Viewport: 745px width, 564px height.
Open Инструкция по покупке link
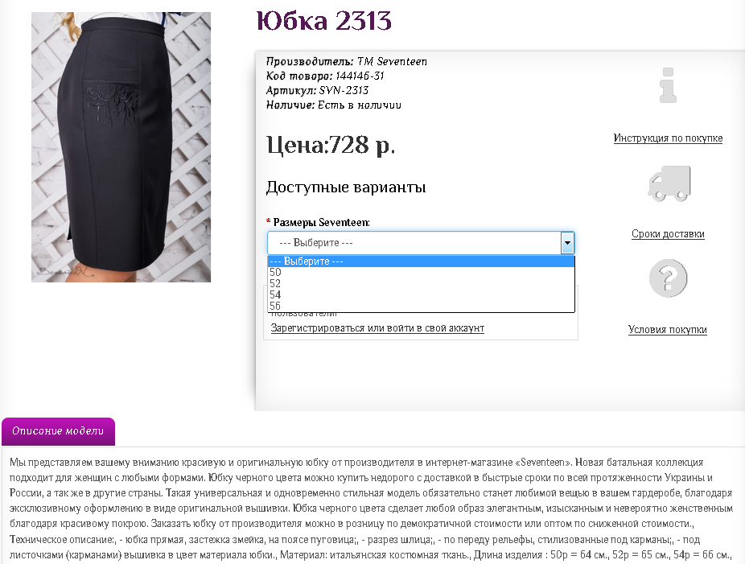(x=668, y=138)
